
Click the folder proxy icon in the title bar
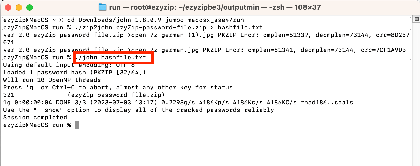pyautogui.click(x=103, y=7)
